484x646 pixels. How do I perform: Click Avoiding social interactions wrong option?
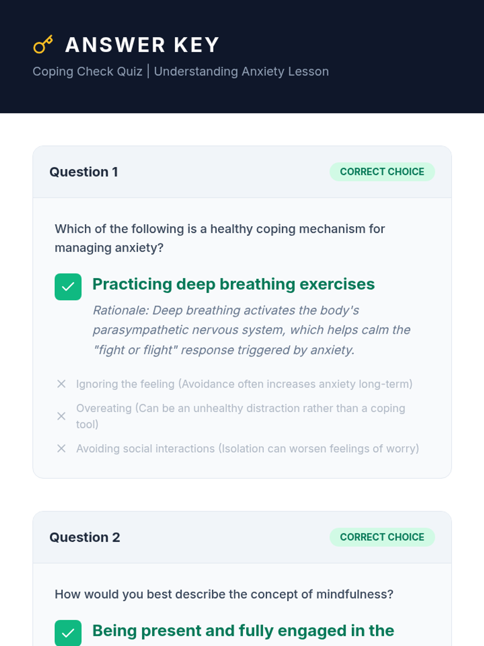click(247, 449)
